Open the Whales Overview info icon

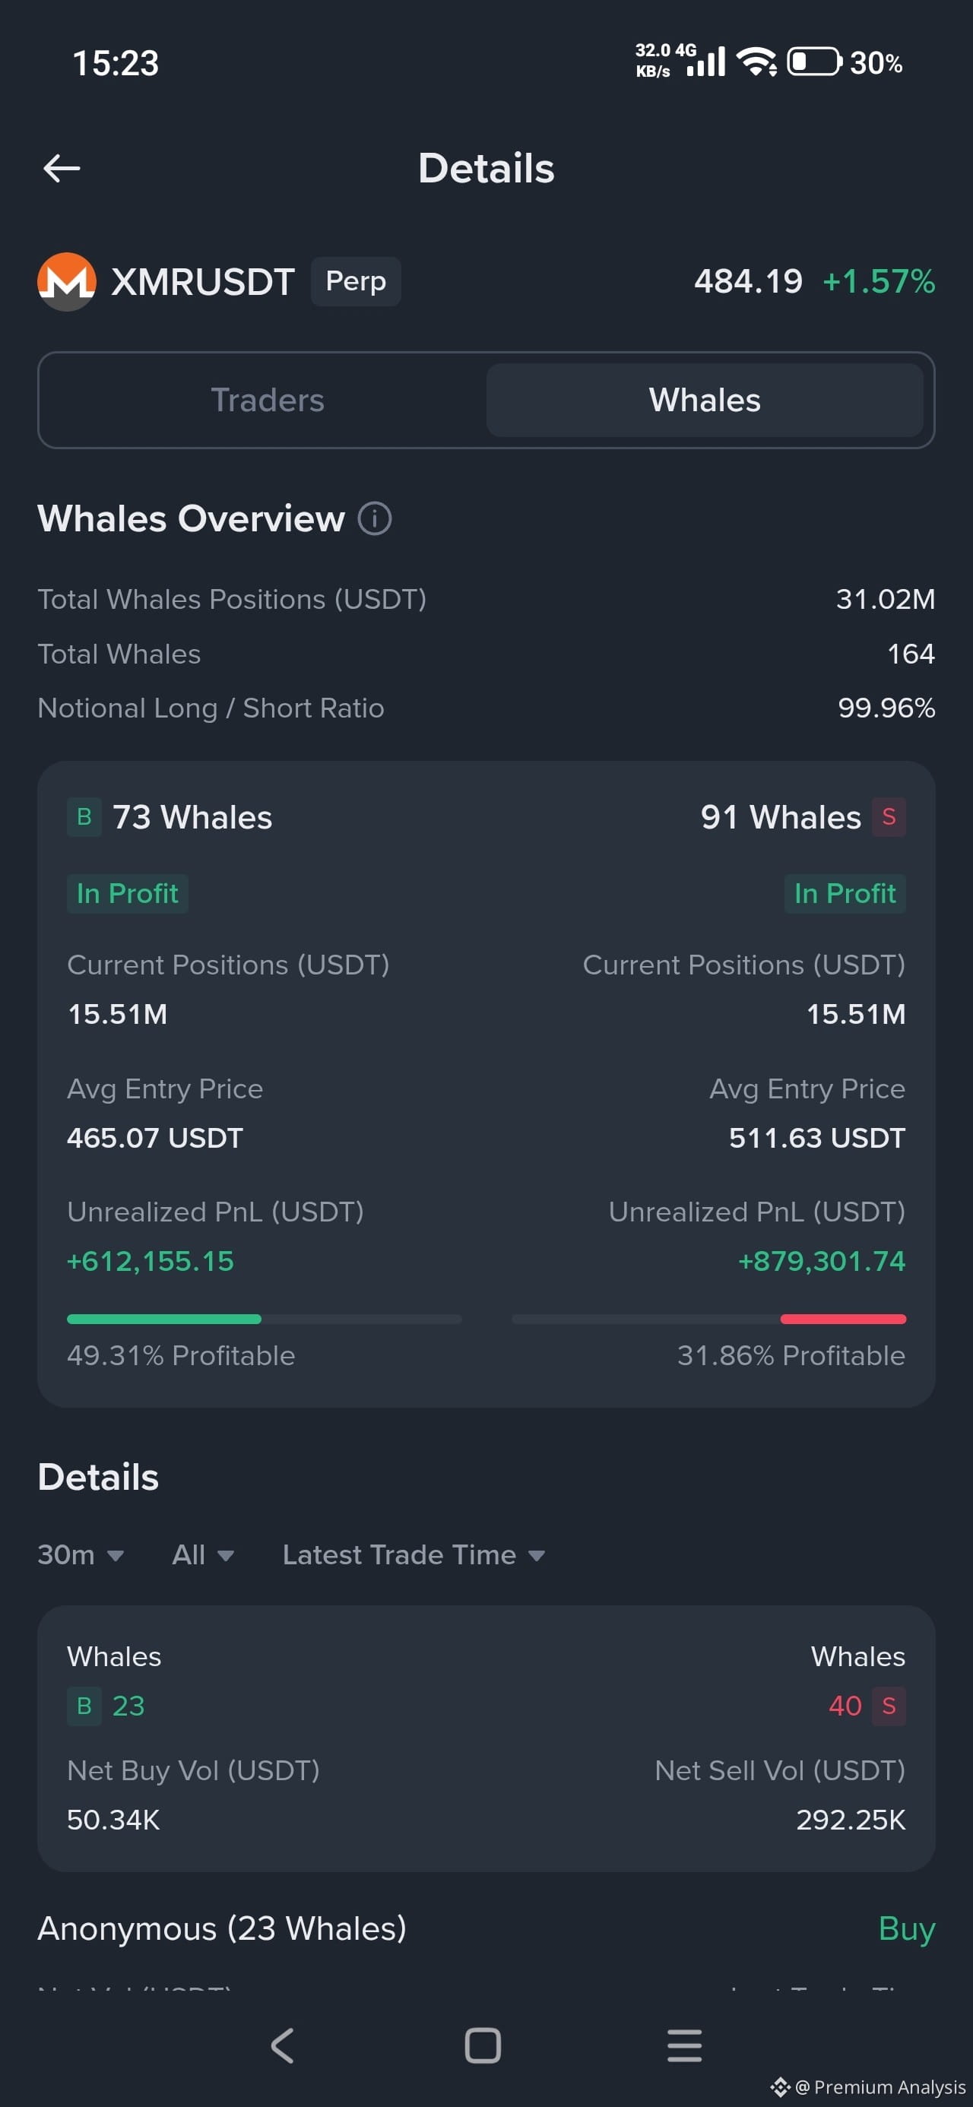click(x=375, y=518)
